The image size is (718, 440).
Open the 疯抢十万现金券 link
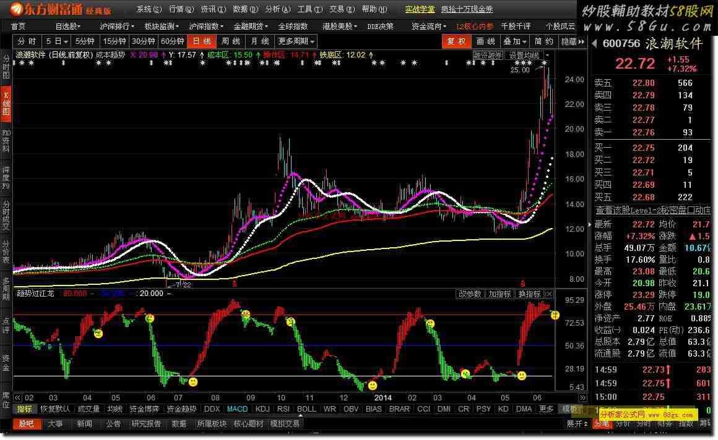[x=467, y=9]
